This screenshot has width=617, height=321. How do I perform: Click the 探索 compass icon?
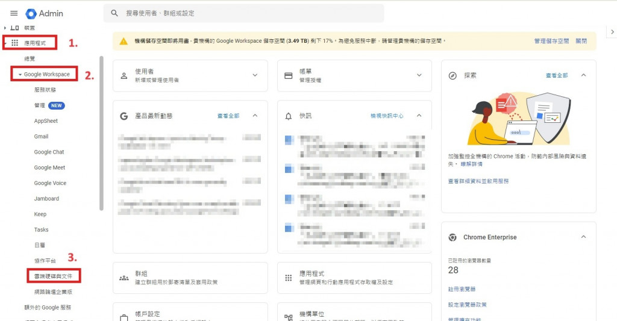point(453,75)
